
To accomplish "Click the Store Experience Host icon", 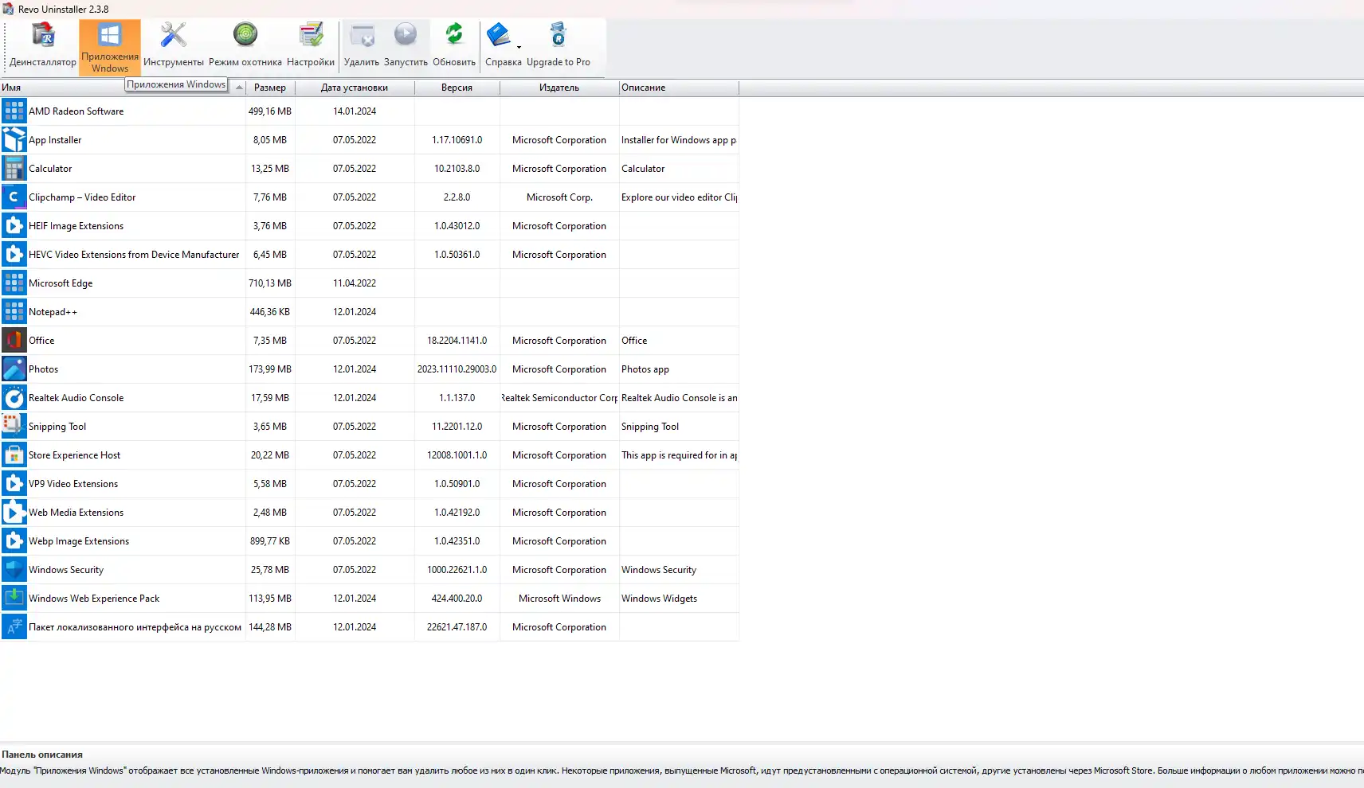I will 14,455.
